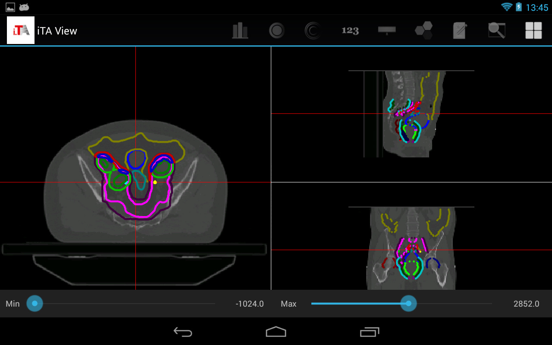Open the Android debug notification icon
Screen dimensions: 552x345
coord(24,7)
